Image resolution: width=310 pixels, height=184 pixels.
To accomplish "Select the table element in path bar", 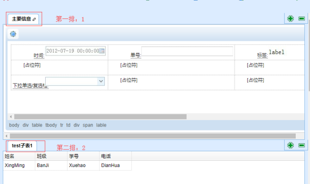I will pyautogui.click(x=37, y=125).
